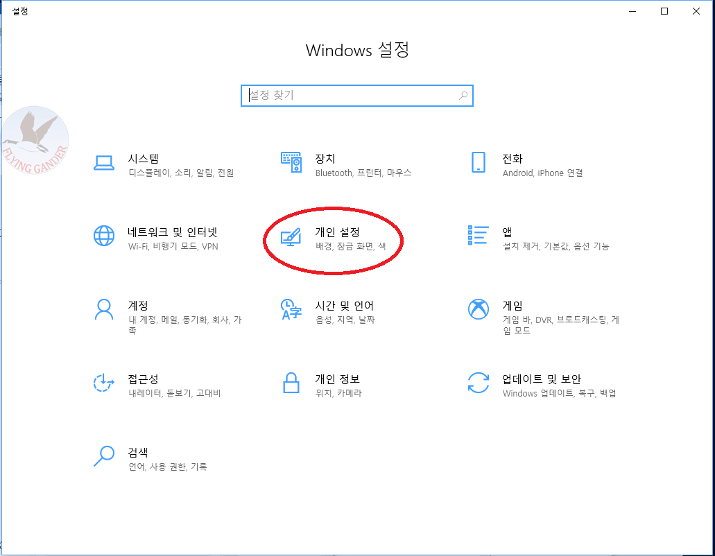Click the 시간 및 언어 title
This screenshot has width=715, height=556.
click(x=345, y=305)
